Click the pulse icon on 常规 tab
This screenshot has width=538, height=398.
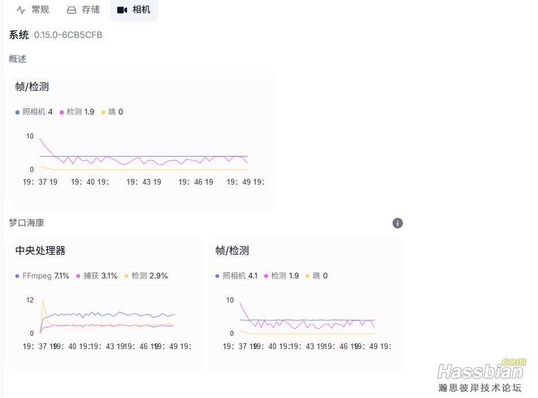pyautogui.click(x=21, y=10)
